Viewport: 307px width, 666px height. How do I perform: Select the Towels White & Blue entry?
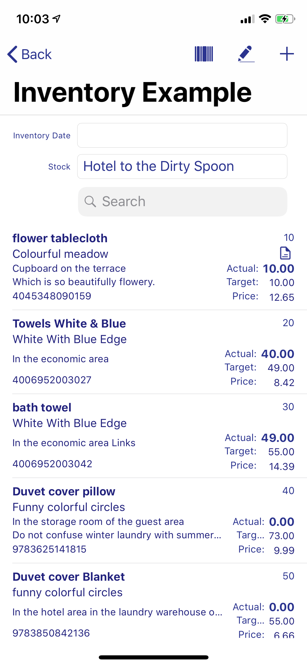(x=153, y=352)
